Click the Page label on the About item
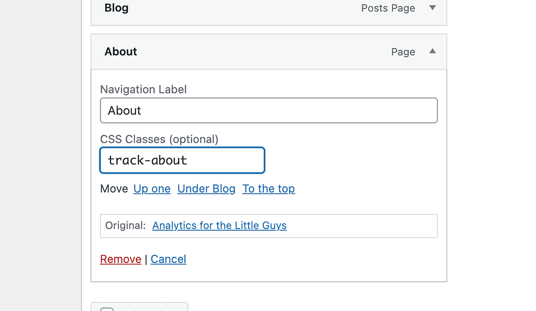 click(x=403, y=52)
